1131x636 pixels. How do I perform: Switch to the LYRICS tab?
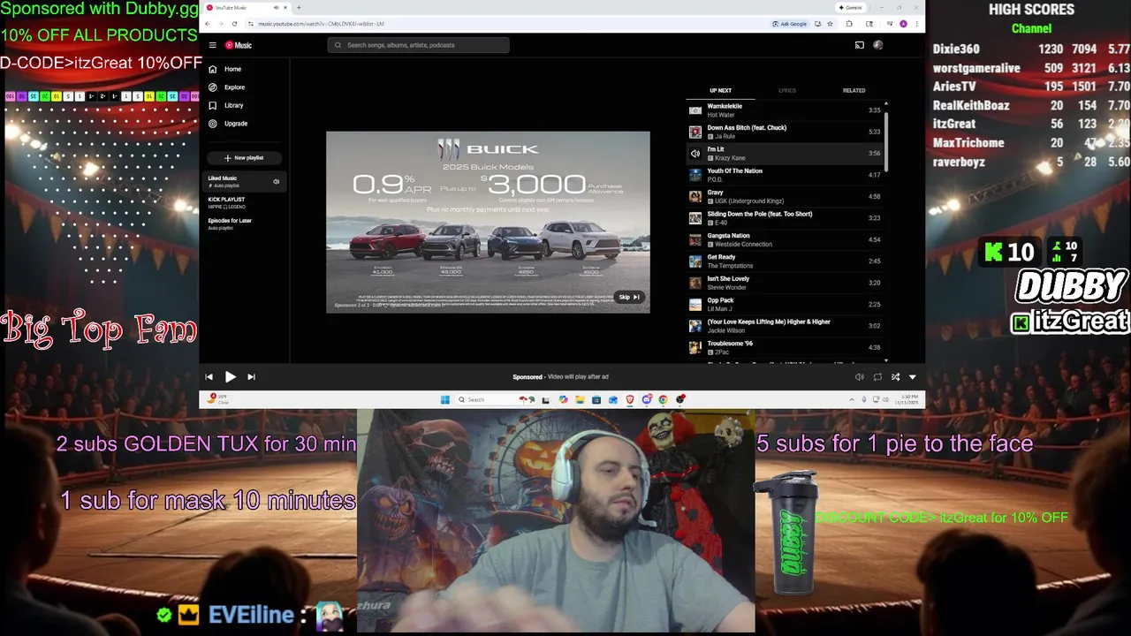tap(787, 90)
